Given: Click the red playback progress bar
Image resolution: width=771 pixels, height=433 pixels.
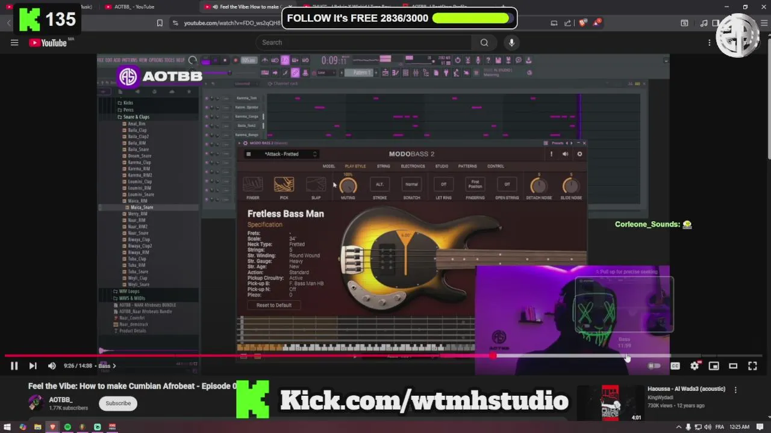Looking at the screenshot, I should (x=248, y=355).
